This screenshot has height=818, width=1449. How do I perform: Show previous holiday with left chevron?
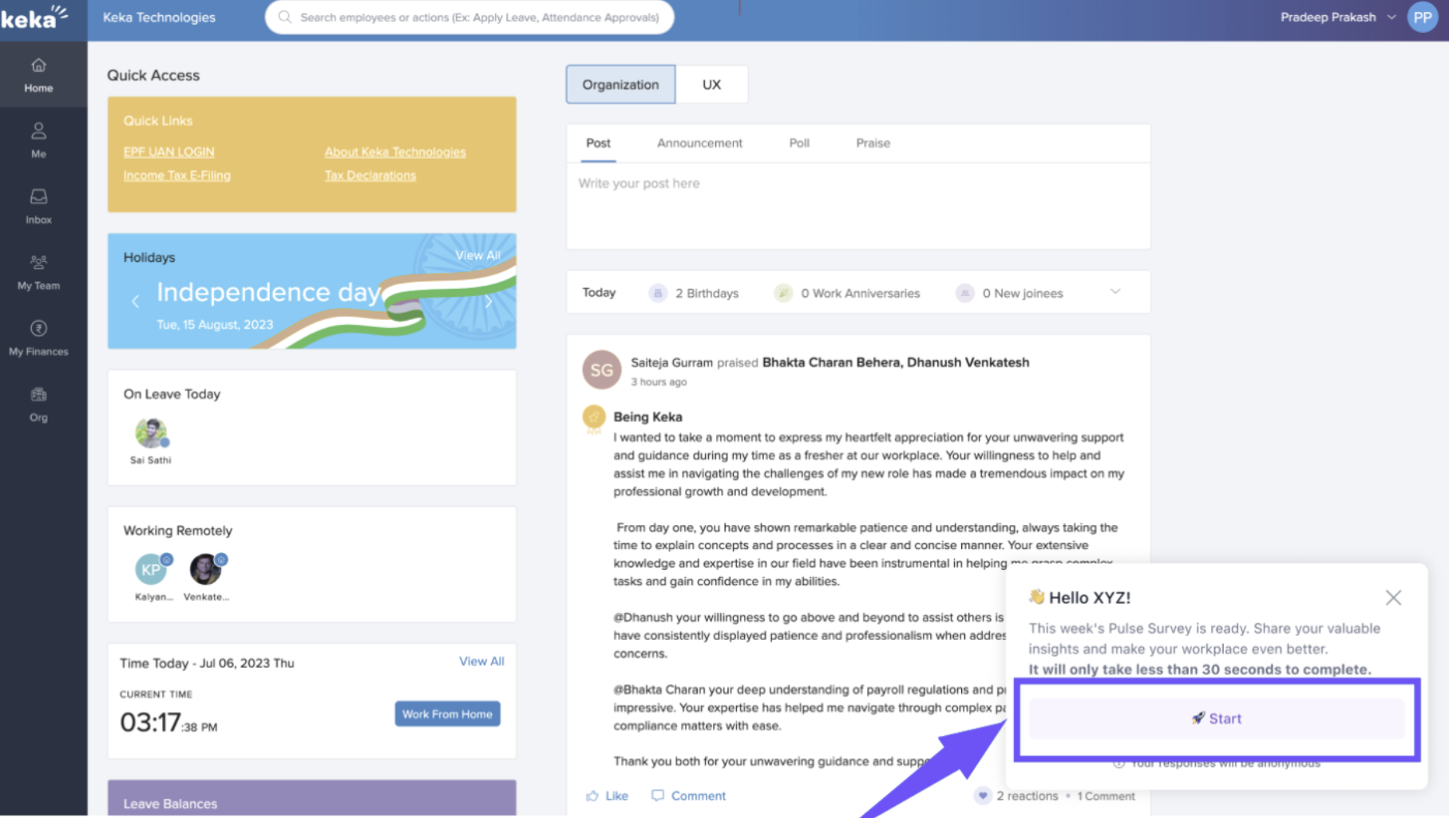(x=136, y=302)
